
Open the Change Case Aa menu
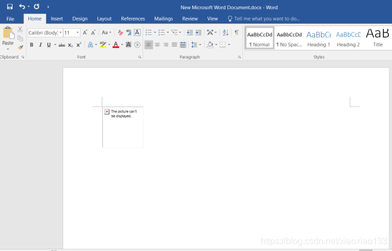click(x=106, y=33)
